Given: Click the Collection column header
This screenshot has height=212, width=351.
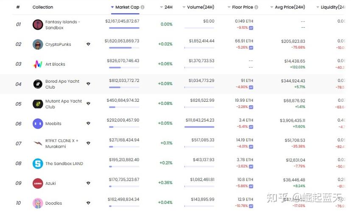Looking at the screenshot, I should [x=43, y=7].
